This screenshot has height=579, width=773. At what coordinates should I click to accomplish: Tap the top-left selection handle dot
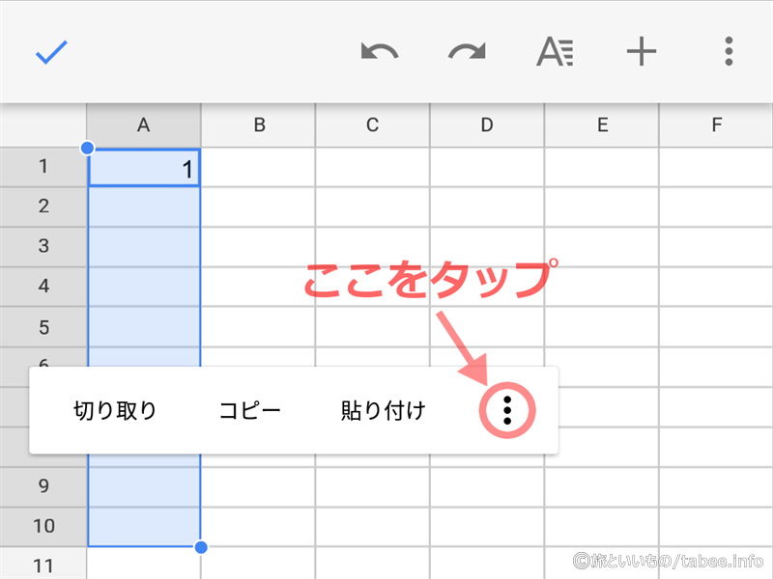pyautogui.click(x=87, y=148)
